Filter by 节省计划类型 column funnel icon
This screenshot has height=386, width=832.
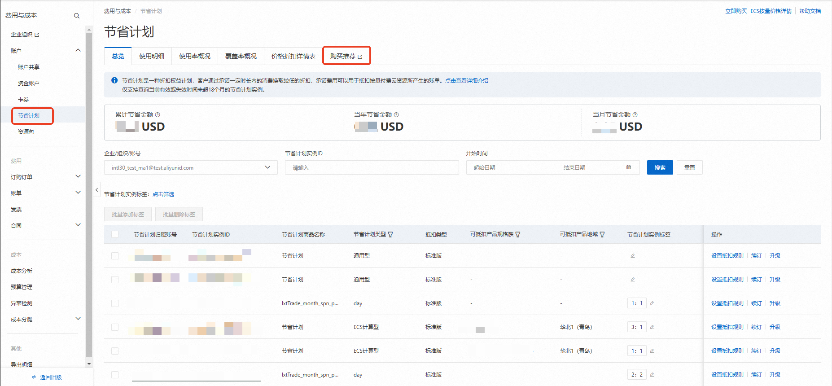point(390,234)
